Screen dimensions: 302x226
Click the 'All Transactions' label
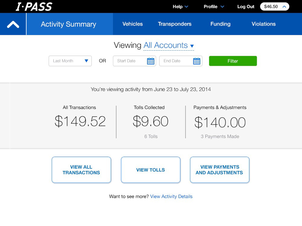point(79,108)
